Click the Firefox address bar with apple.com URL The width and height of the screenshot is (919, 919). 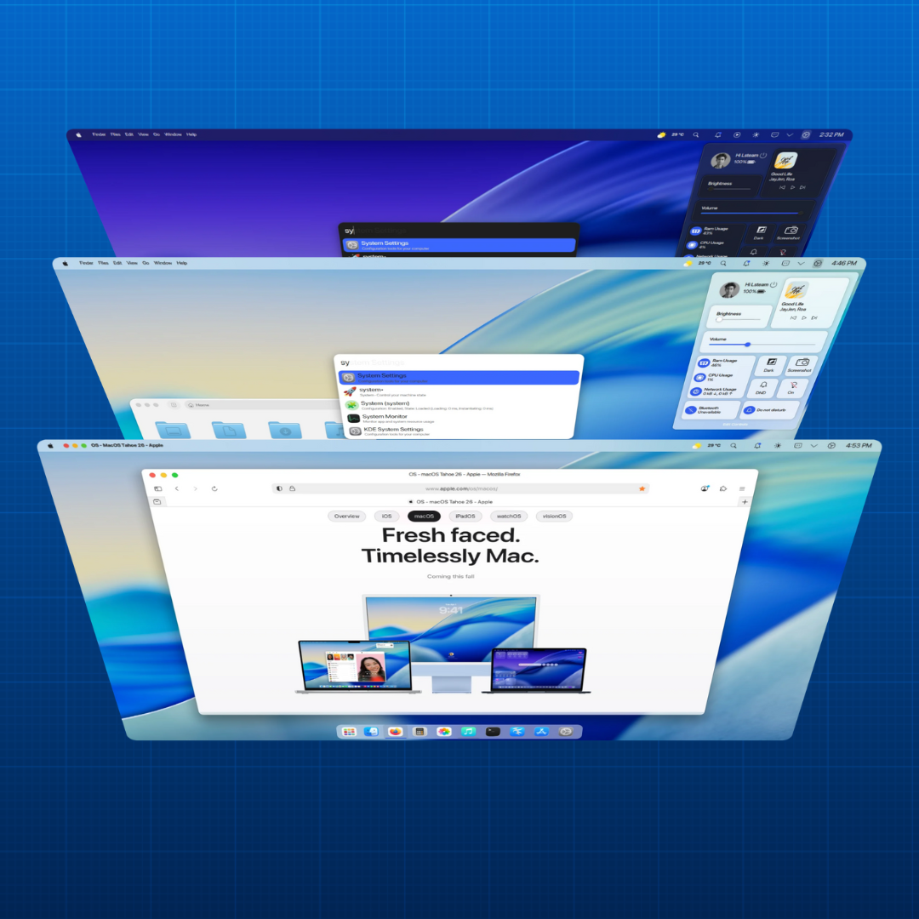[x=460, y=488]
